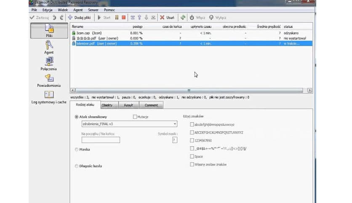The height and width of the screenshot is (203, 352).
Task: Select the Atak słownikowy radio button
Action: (x=77, y=117)
